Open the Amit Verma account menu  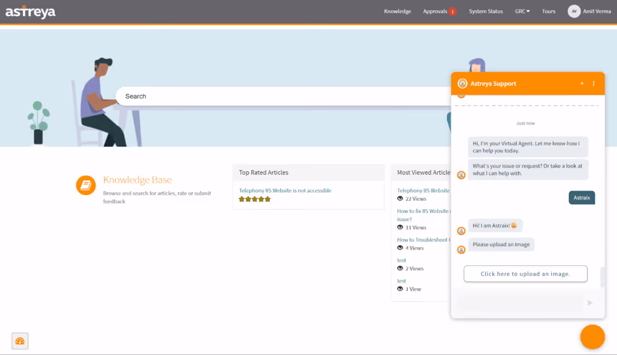[x=589, y=11]
